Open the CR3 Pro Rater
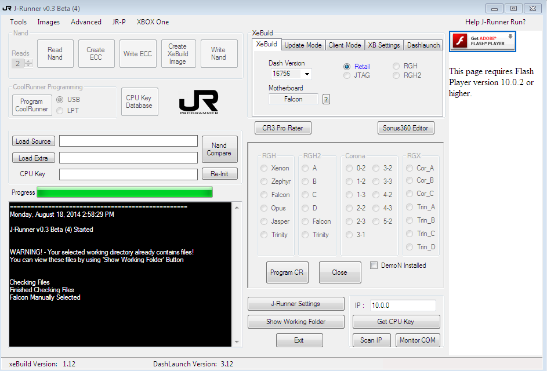547x371 pixels. [282, 128]
